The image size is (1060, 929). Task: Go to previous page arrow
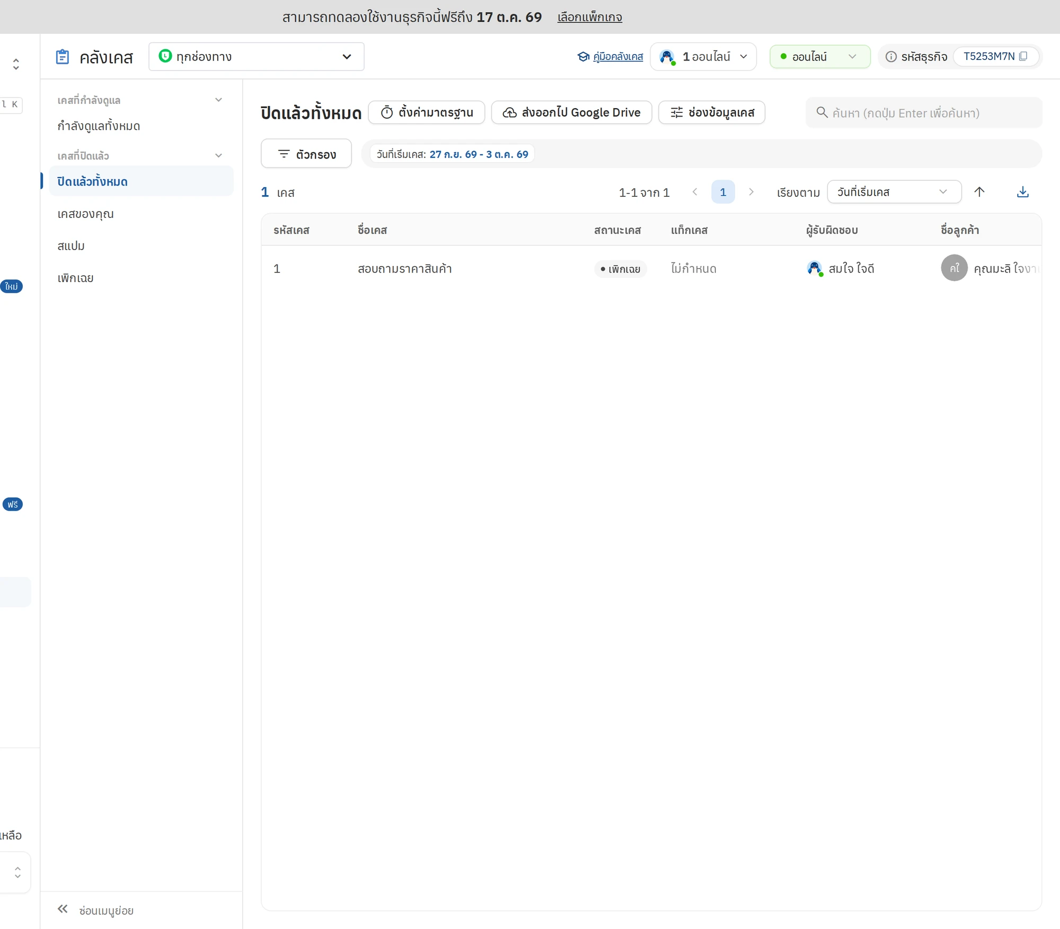(695, 192)
